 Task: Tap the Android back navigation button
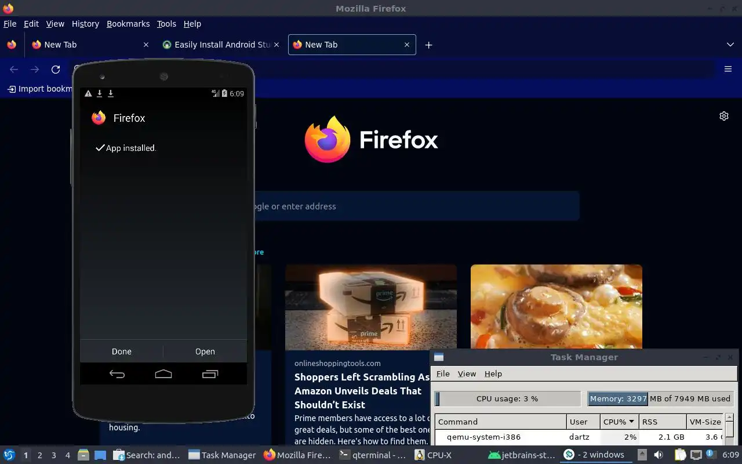click(117, 374)
